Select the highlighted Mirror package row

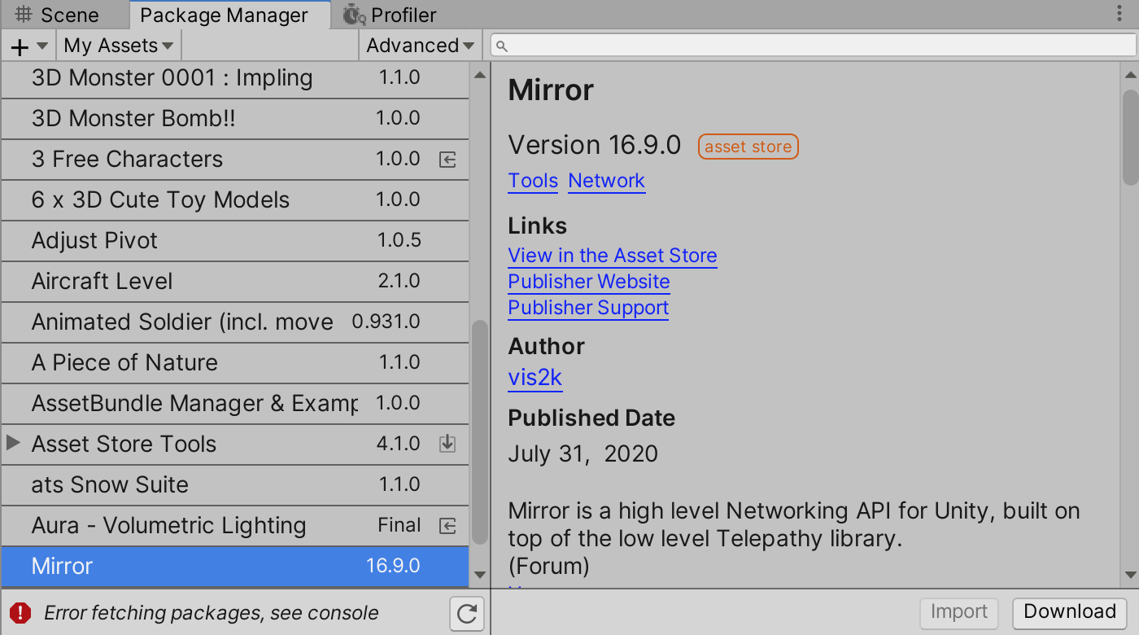click(235, 567)
